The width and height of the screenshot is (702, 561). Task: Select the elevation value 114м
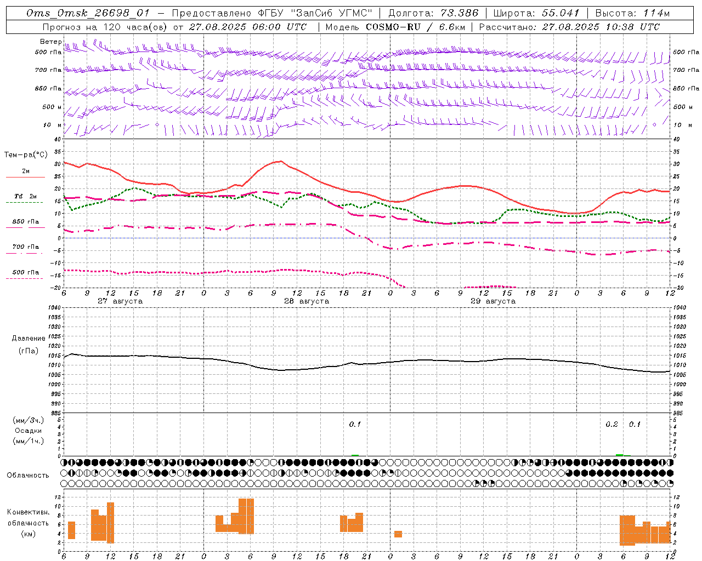click(656, 13)
